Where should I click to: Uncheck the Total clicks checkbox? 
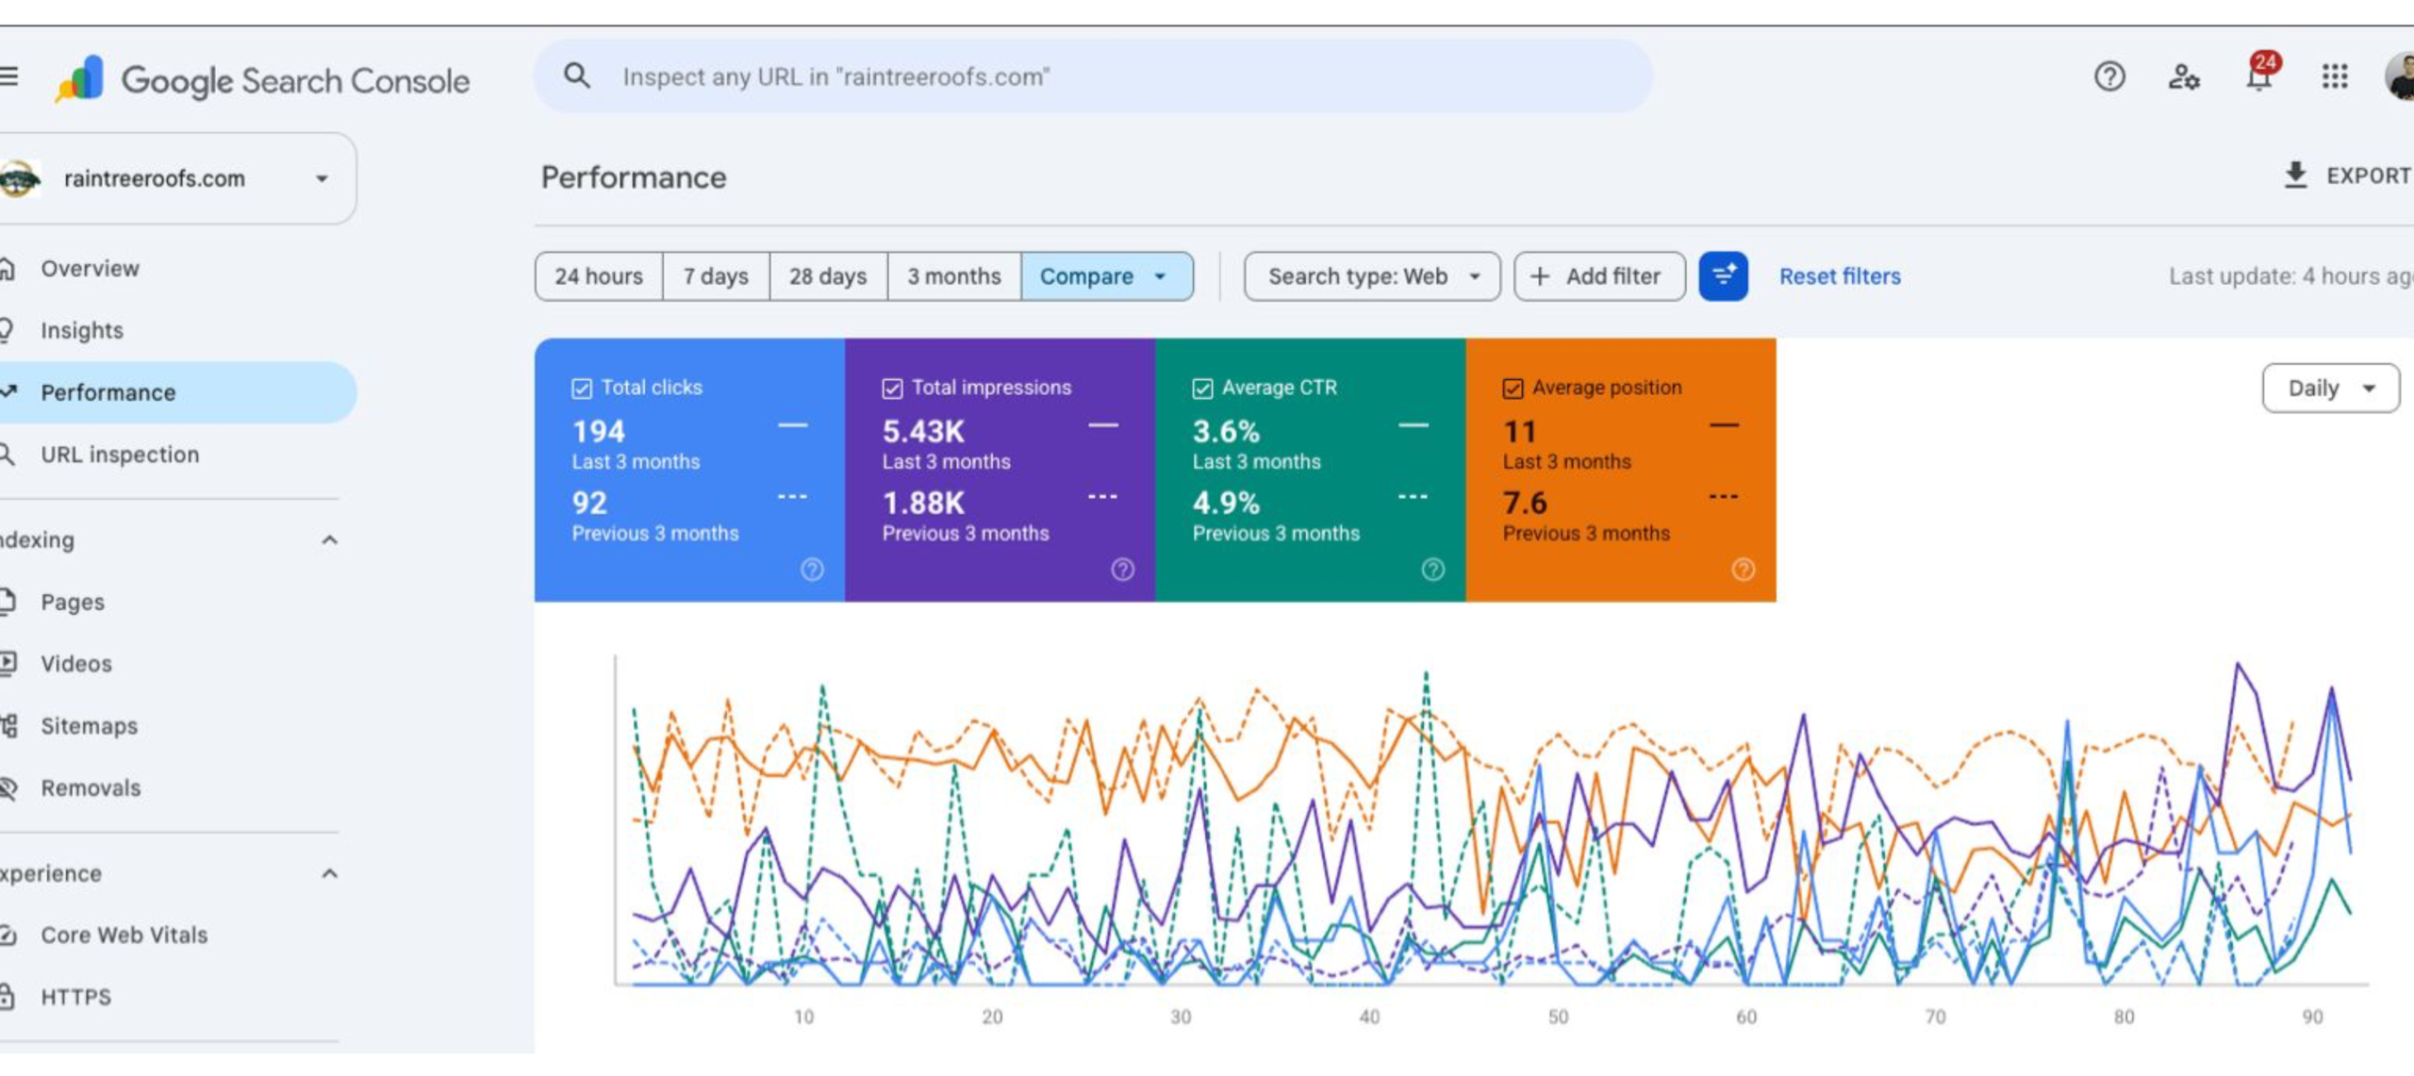[x=582, y=389]
